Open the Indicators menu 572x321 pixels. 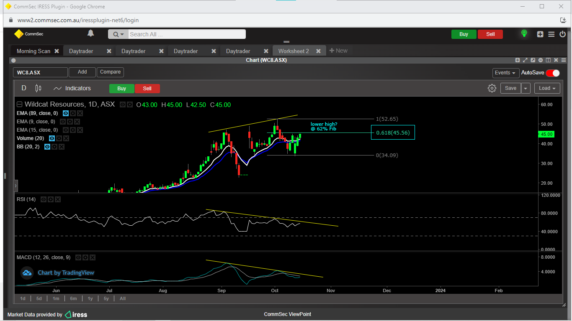point(72,88)
